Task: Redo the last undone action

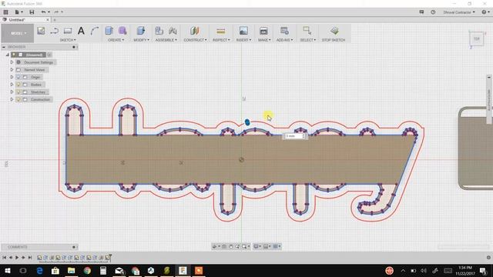Action: point(56,12)
